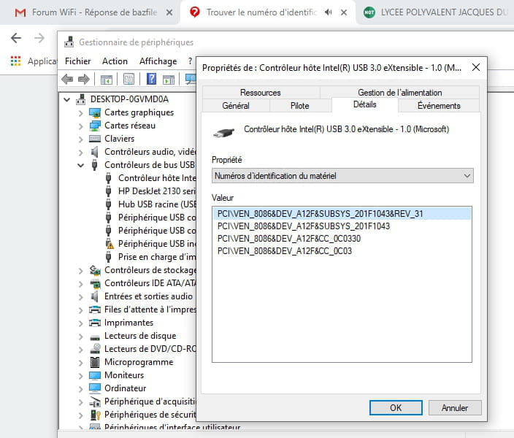Switch to the LYCEE POLYVALENT JACQUES browser tab
The height and width of the screenshot is (438, 514).
coord(436,12)
